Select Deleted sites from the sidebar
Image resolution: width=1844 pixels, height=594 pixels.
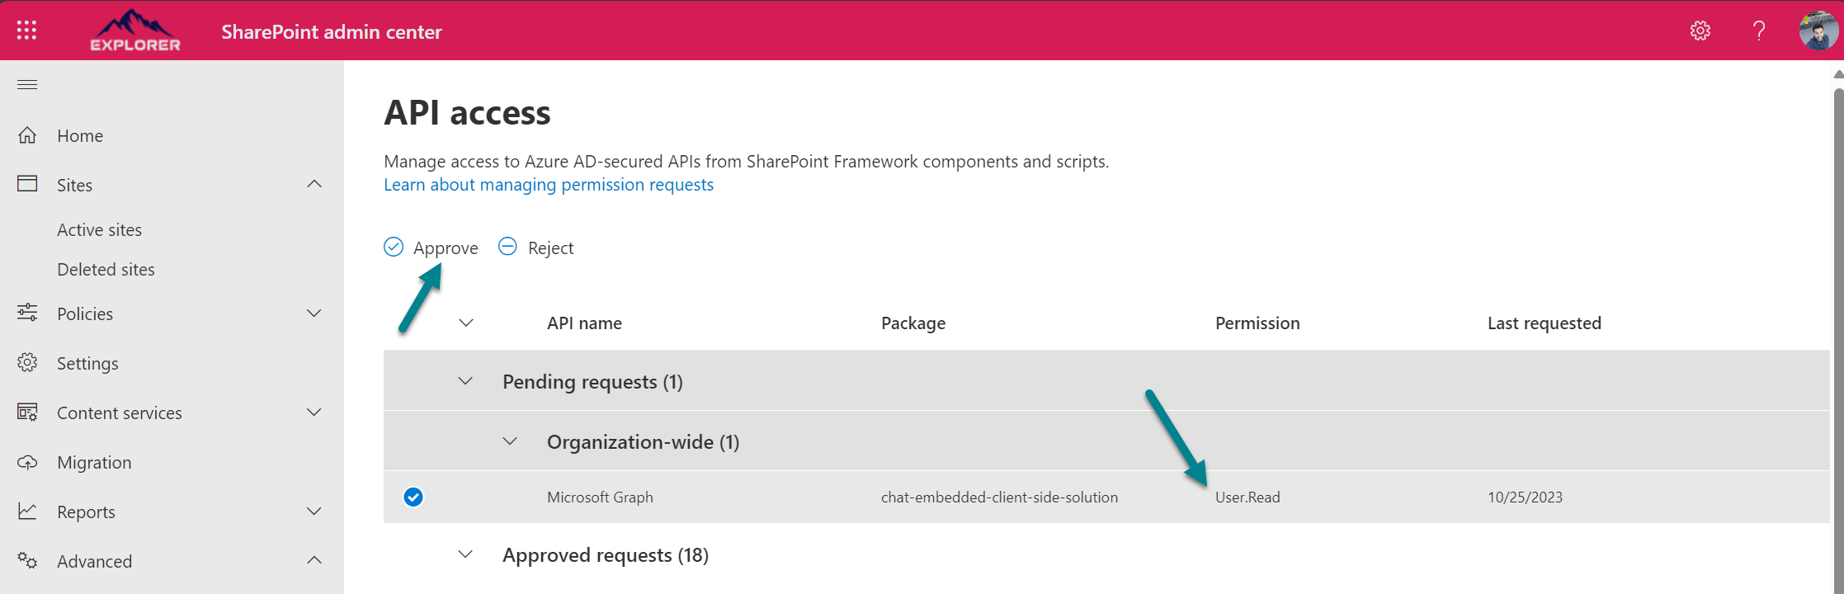[x=106, y=269]
